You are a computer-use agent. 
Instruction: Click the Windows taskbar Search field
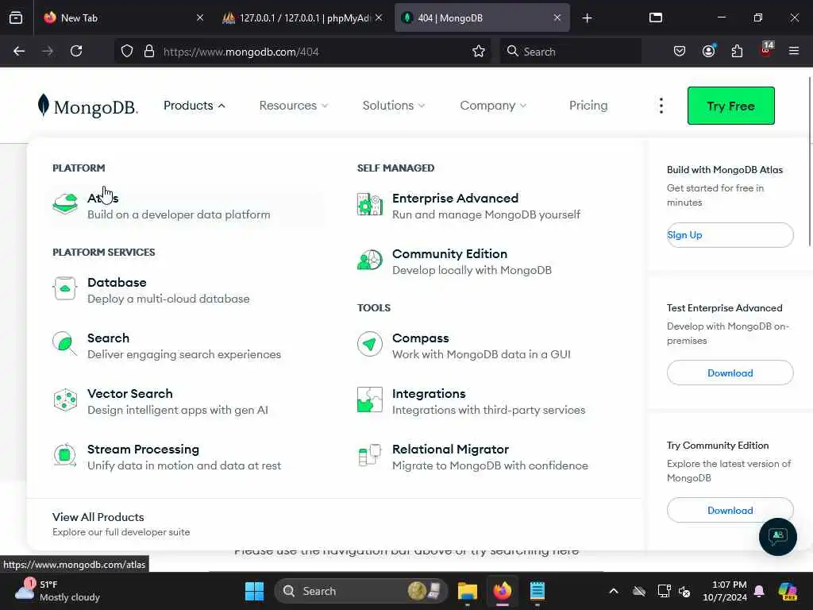[x=360, y=591]
